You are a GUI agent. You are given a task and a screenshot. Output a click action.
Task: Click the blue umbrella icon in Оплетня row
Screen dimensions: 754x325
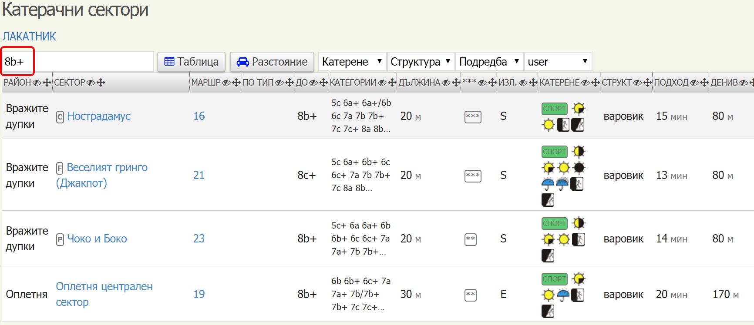click(x=563, y=295)
